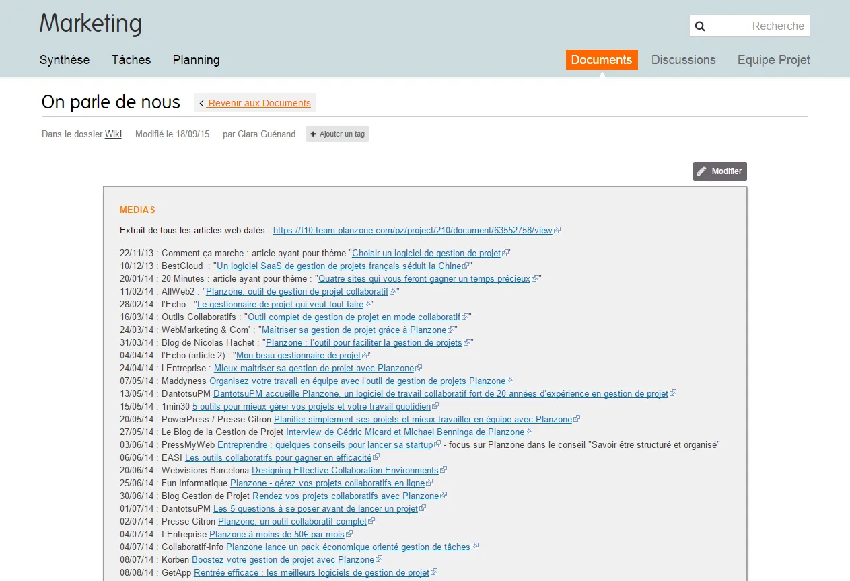Click the "On parle de nous" page title
The height and width of the screenshot is (581, 850).
pos(111,102)
